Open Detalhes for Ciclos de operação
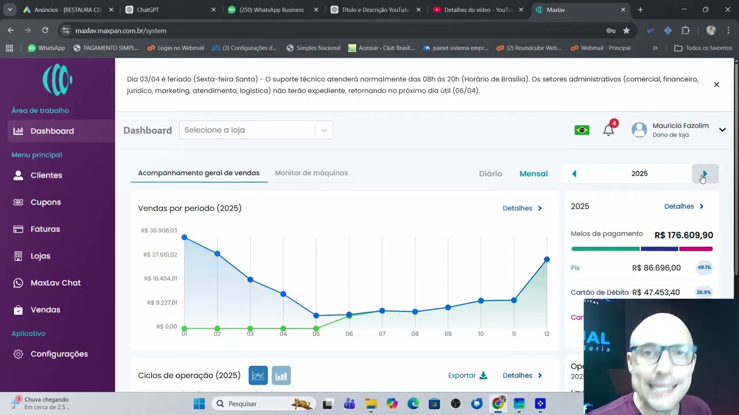The image size is (739, 415). [x=522, y=375]
